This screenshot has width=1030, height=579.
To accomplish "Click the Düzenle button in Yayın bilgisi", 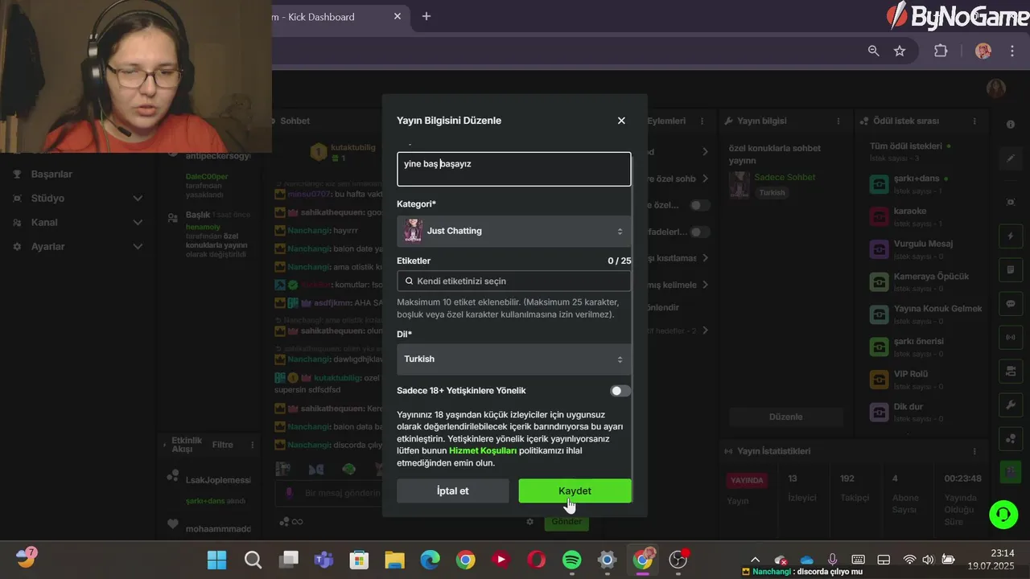I will point(785,417).
